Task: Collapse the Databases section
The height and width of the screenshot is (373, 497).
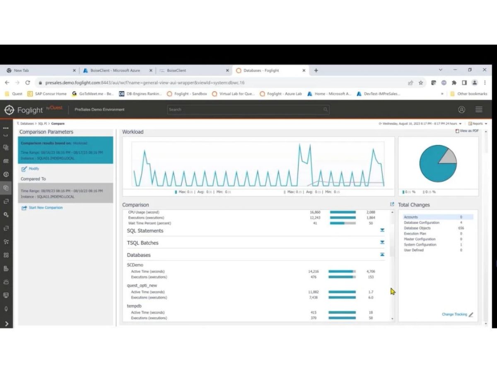Action: point(382,254)
